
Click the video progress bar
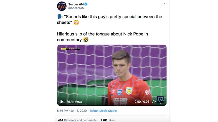(x=112, y=96)
